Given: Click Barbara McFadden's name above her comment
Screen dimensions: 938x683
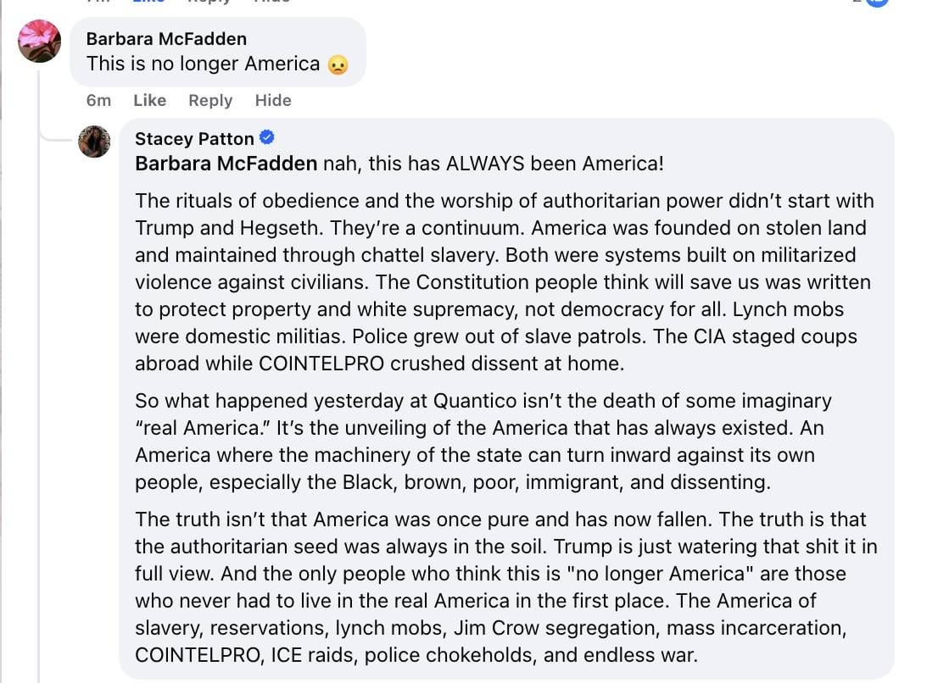Looking at the screenshot, I should (166, 39).
